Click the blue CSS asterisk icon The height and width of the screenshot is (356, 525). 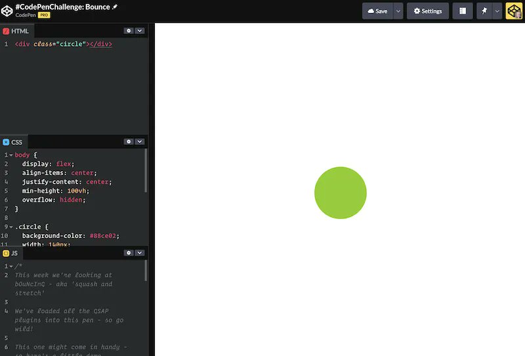tap(6, 142)
